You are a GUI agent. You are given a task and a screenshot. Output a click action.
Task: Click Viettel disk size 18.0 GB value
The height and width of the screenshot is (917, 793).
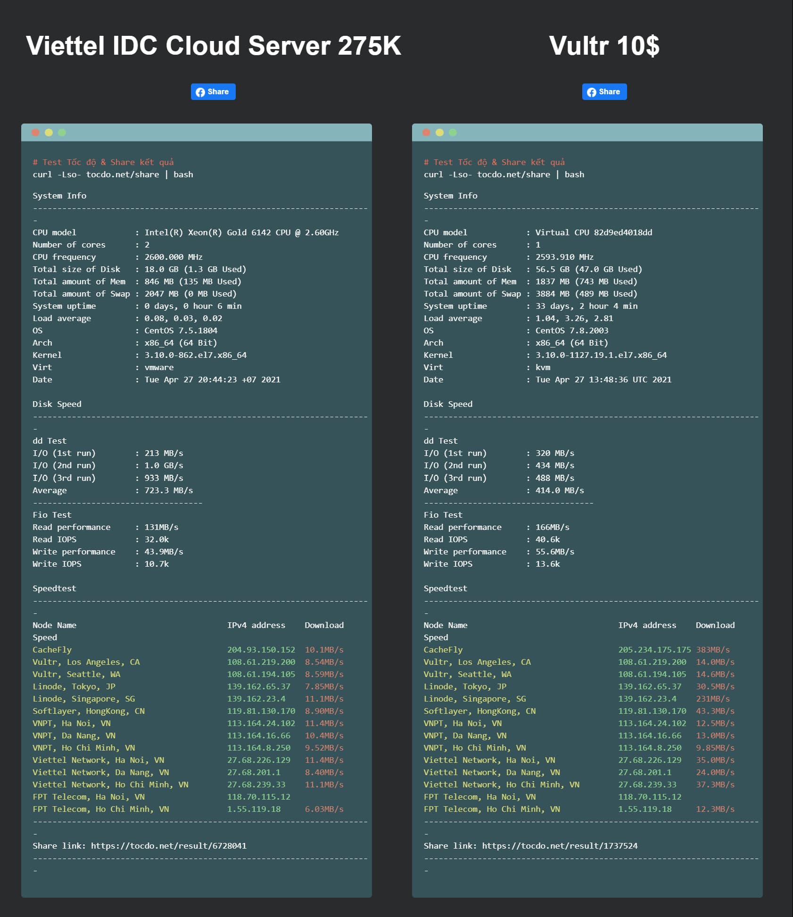pos(195,269)
